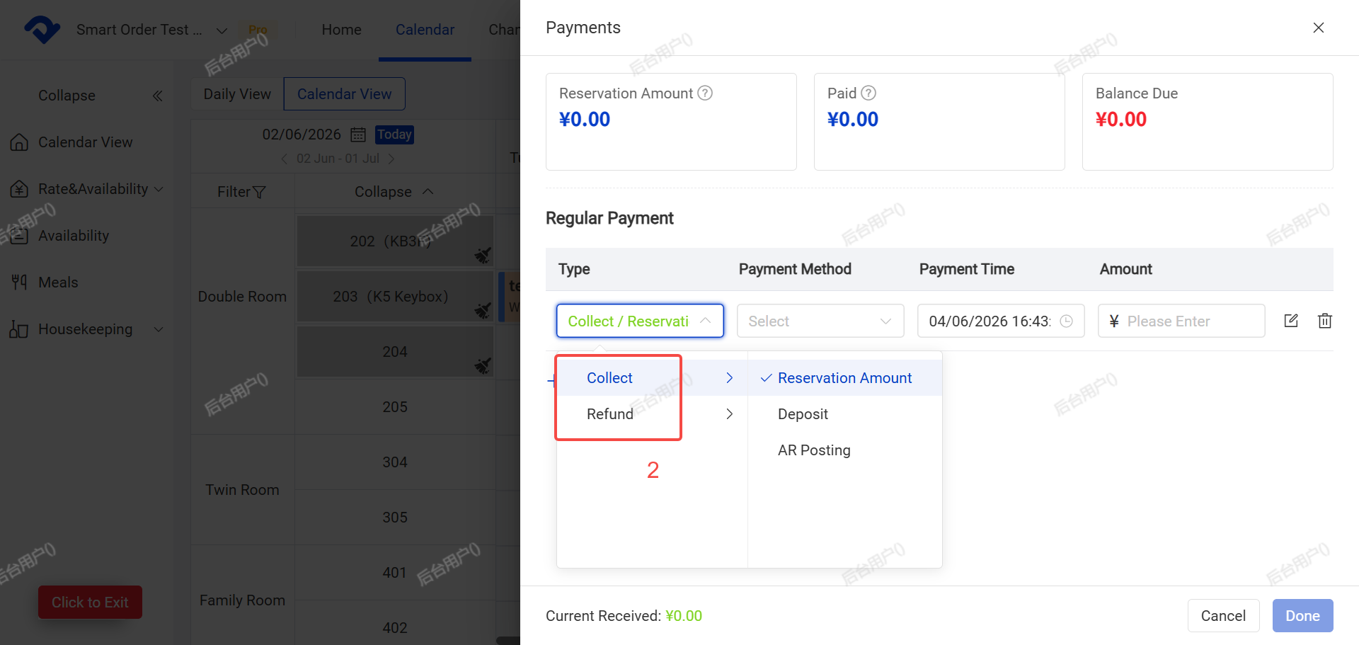Collapse sidebar using double chevron icon
The height and width of the screenshot is (645, 1359).
pyautogui.click(x=157, y=96)
